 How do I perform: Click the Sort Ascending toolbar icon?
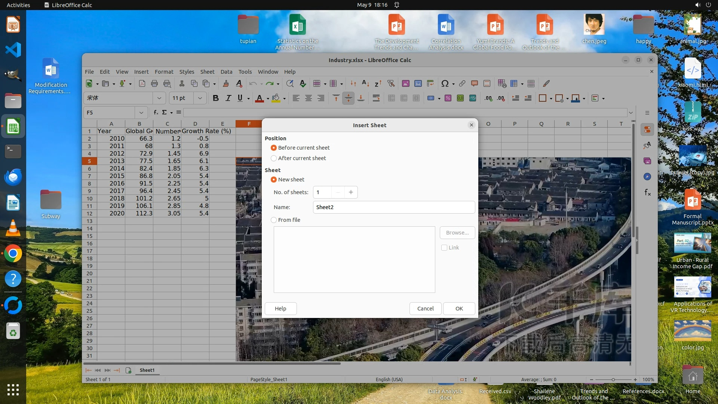click(366, 83)
